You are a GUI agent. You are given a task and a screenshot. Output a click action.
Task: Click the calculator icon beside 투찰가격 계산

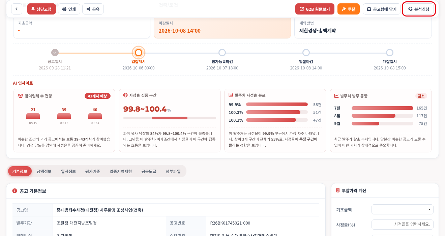[338, 190]
